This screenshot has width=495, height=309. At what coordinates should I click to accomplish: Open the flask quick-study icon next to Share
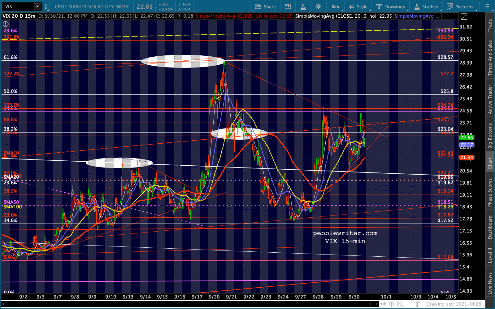pyautogui.click(x=303, y=7)
